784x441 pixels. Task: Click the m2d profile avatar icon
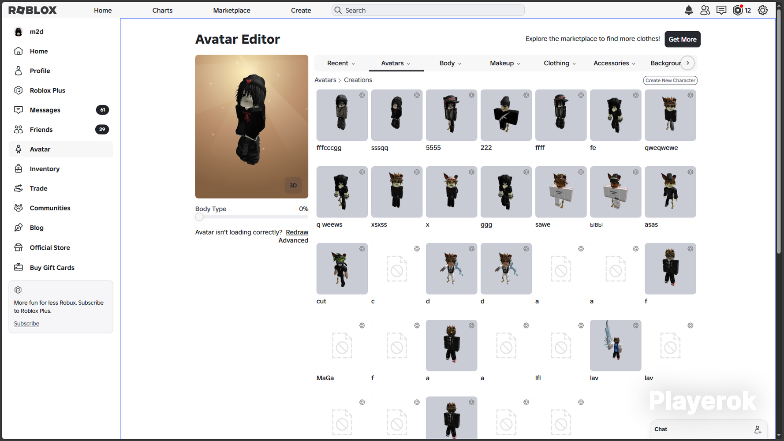[x=19, y=32]
